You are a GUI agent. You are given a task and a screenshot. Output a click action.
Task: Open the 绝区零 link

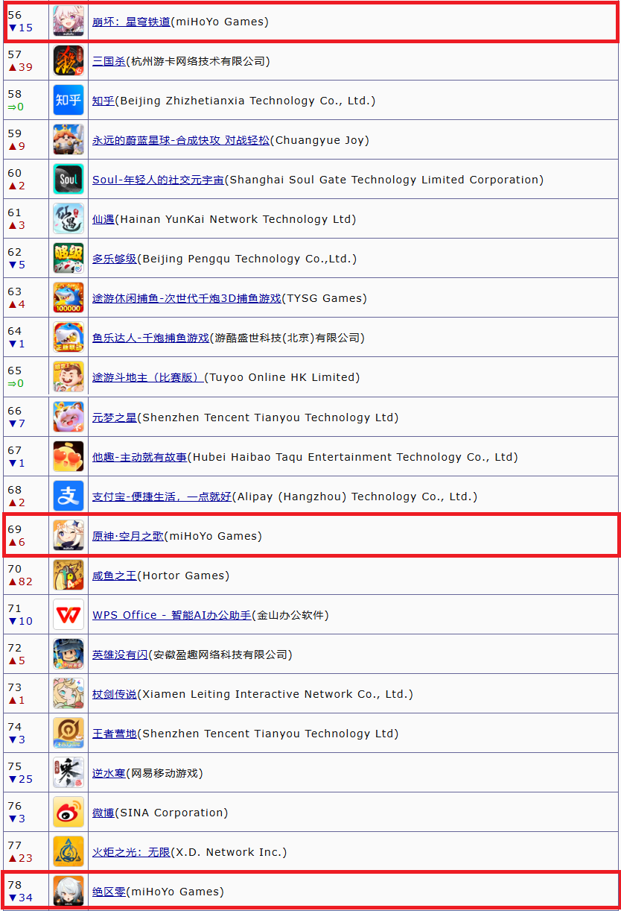(x=109, y=892)
